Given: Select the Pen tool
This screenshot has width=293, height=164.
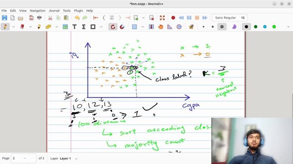Looking at the screenshot, I should 5,27.
